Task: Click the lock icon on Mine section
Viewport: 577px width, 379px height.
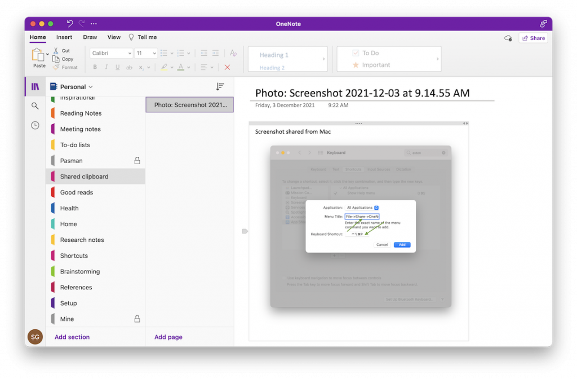Action: 137,319
